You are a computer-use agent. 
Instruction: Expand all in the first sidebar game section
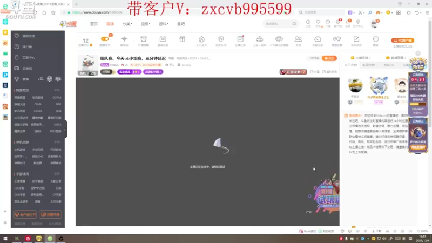[x=57, y=90]
